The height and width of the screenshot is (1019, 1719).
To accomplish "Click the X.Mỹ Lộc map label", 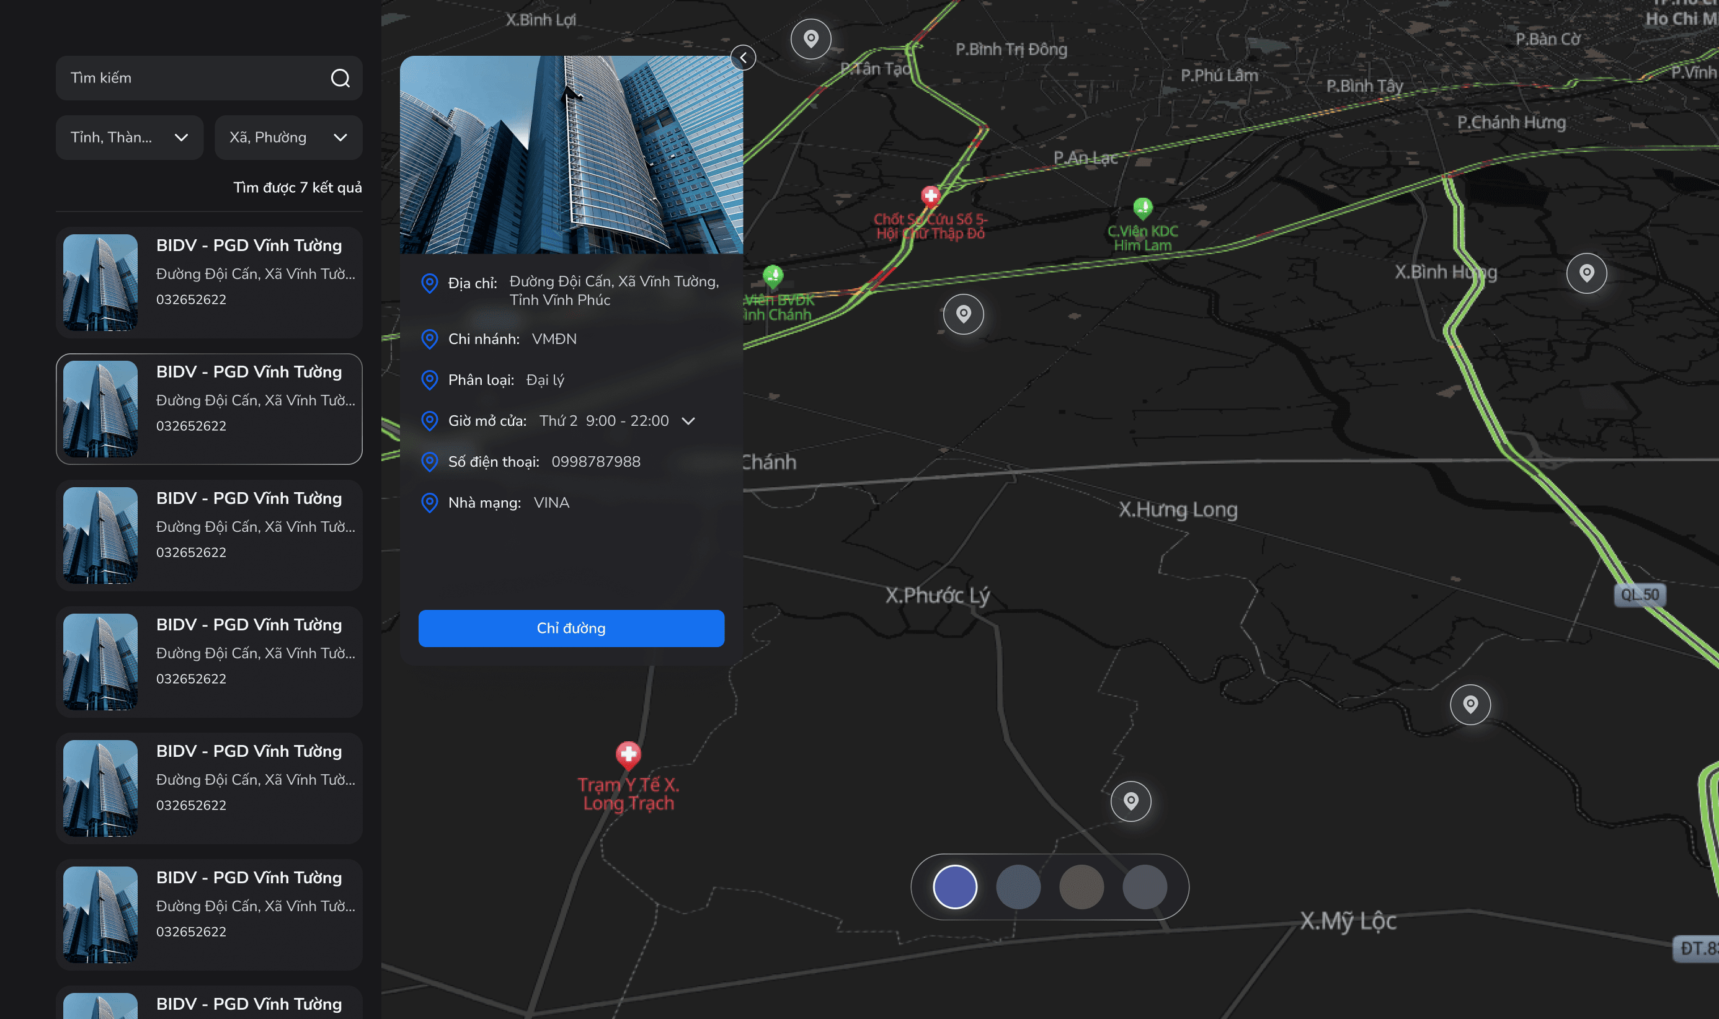I will point(1348,921).
